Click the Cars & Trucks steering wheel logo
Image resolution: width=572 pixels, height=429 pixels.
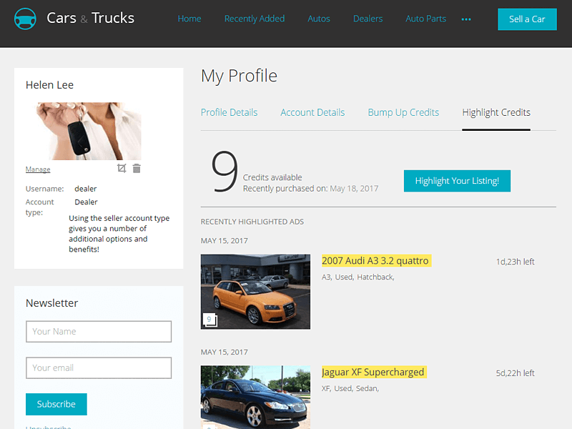25,19
